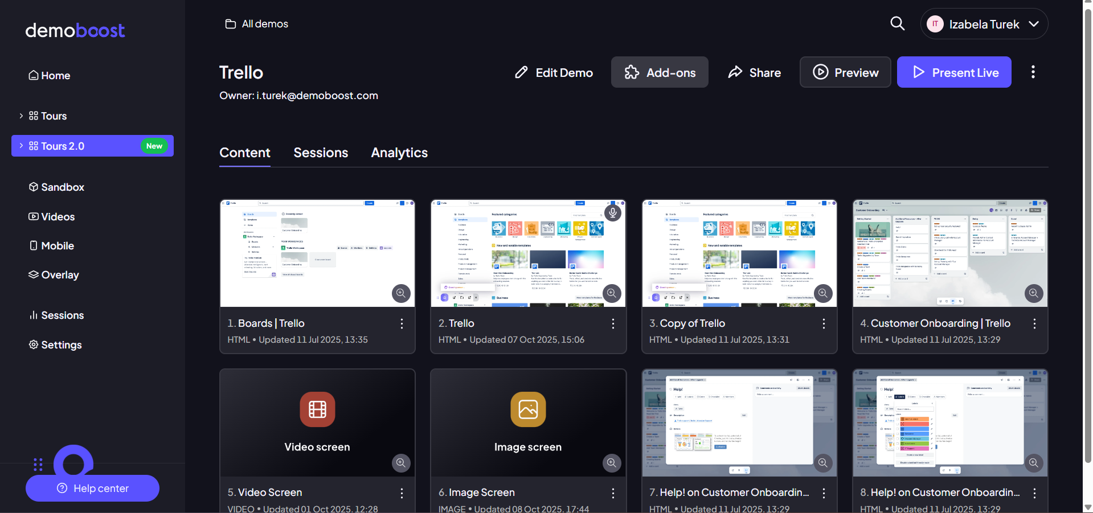Zoom the Copy of Trello thumbnail
Image resolution: width=1093 pixels, height=513 pixels.
tap(823, 293)
